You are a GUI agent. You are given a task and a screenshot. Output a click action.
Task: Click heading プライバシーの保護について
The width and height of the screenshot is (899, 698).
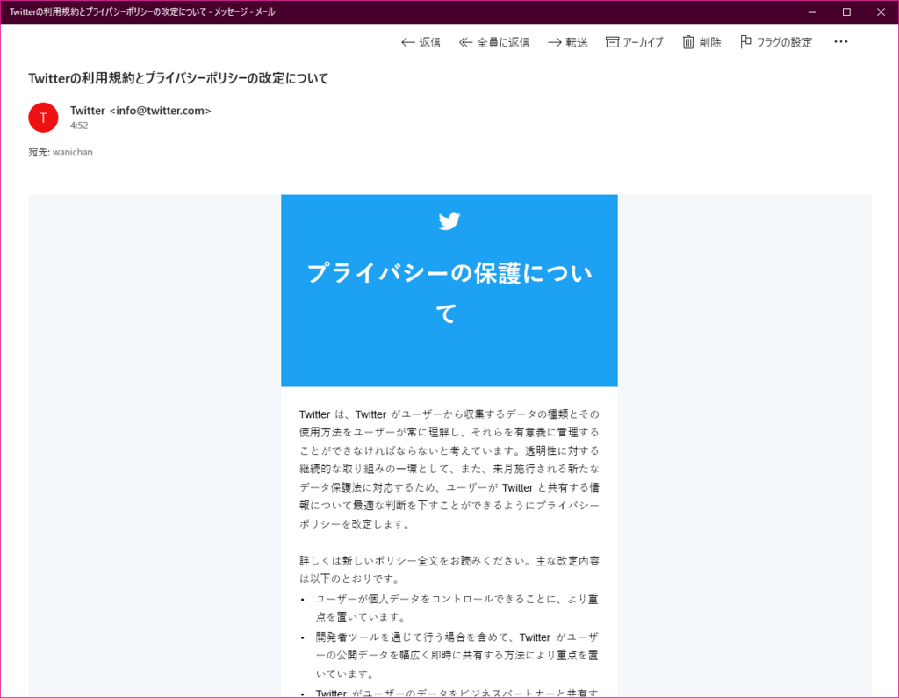pyautogui.click(x=449, y=293)
